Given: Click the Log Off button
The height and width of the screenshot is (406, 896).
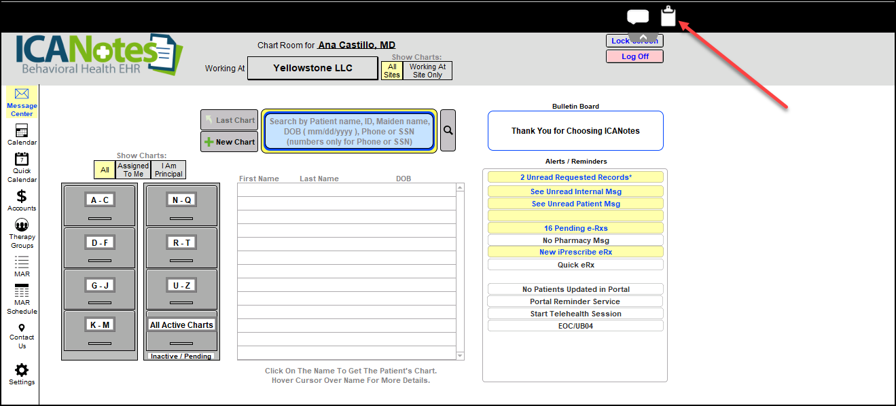Looking at the screenshot, I should tap(634, 56).
